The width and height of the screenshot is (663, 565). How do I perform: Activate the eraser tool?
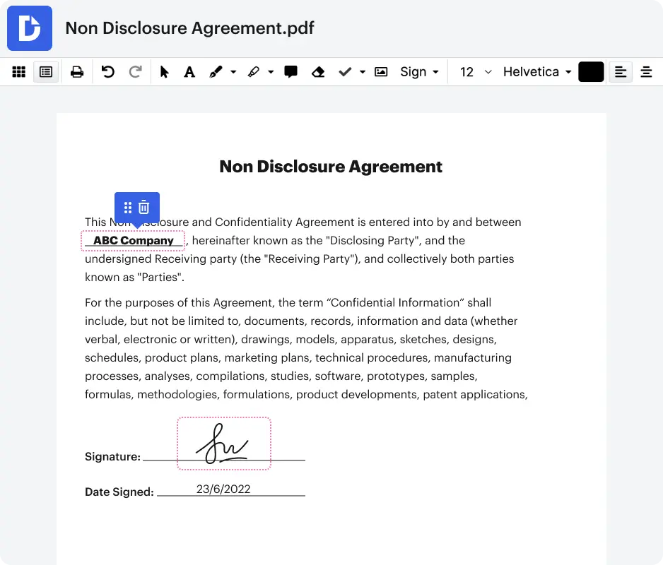(x=318, y=72)
